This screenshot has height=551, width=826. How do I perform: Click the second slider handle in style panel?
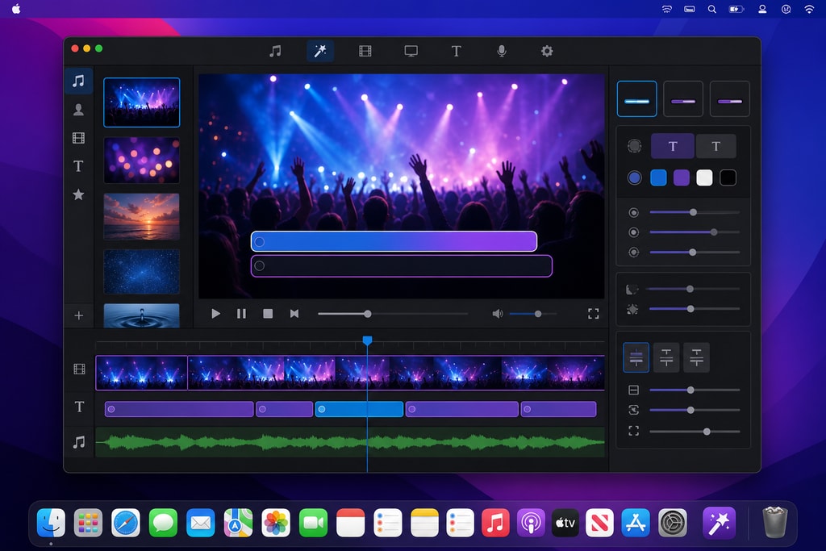coord(714,232)
